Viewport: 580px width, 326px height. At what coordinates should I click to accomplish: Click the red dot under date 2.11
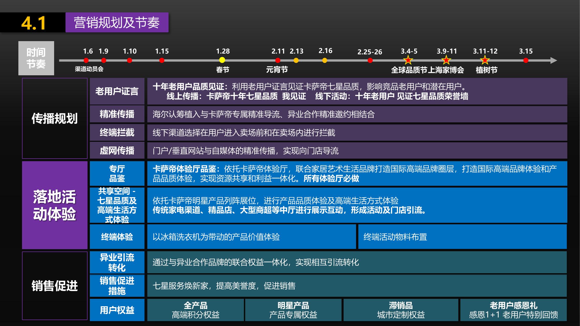278,61
